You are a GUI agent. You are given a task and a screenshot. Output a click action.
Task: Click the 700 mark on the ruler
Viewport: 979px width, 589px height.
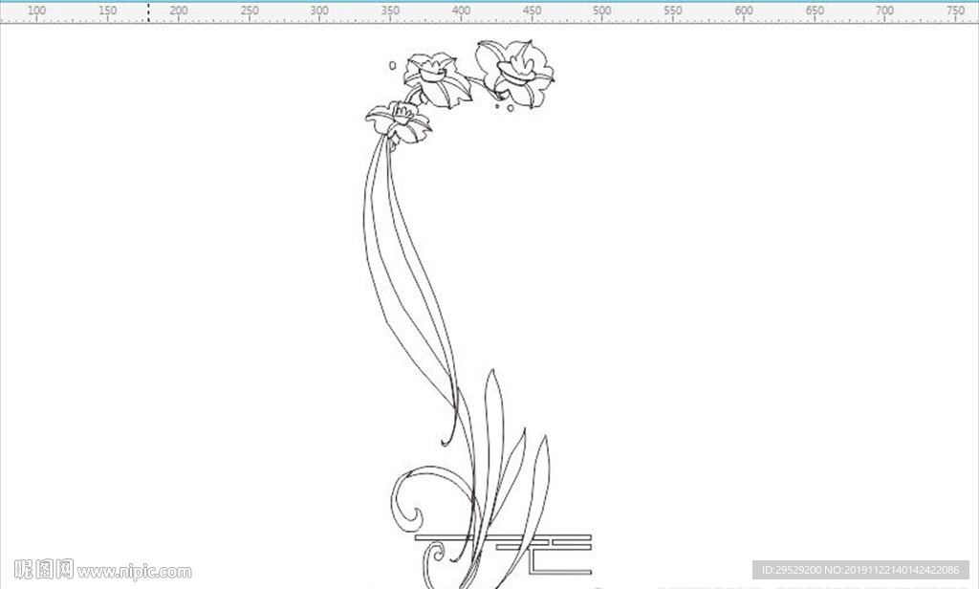tap(884, 11)
